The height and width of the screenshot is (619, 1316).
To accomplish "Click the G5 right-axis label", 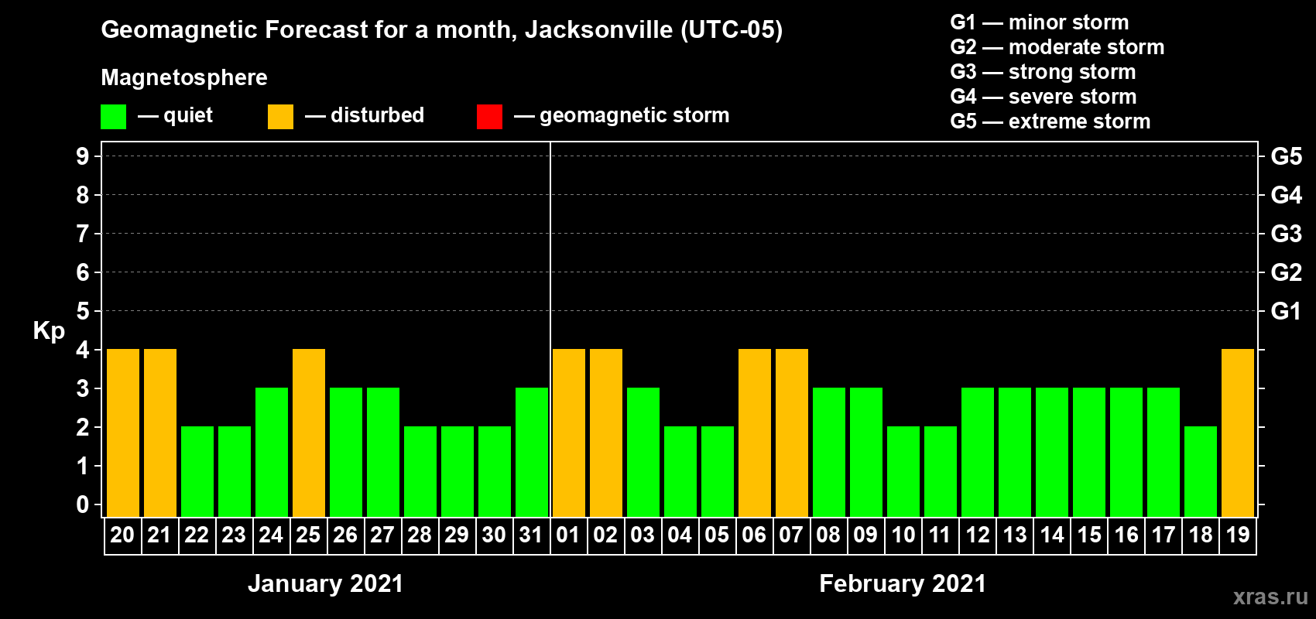I will point(1287,156).
